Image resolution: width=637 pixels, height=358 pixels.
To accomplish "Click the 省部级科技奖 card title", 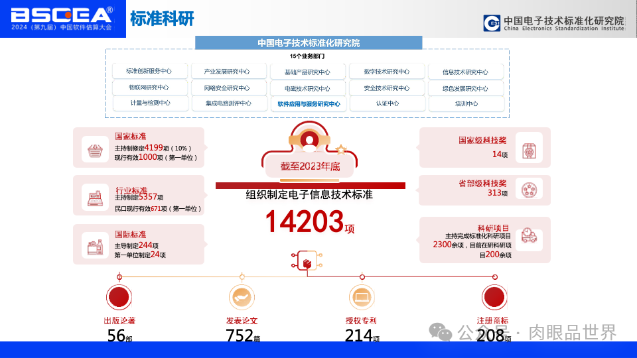I will [482, 183].
